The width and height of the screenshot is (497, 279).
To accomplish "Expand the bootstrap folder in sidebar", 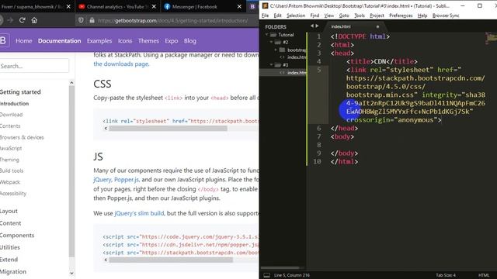I will click(x=276, y=50).
